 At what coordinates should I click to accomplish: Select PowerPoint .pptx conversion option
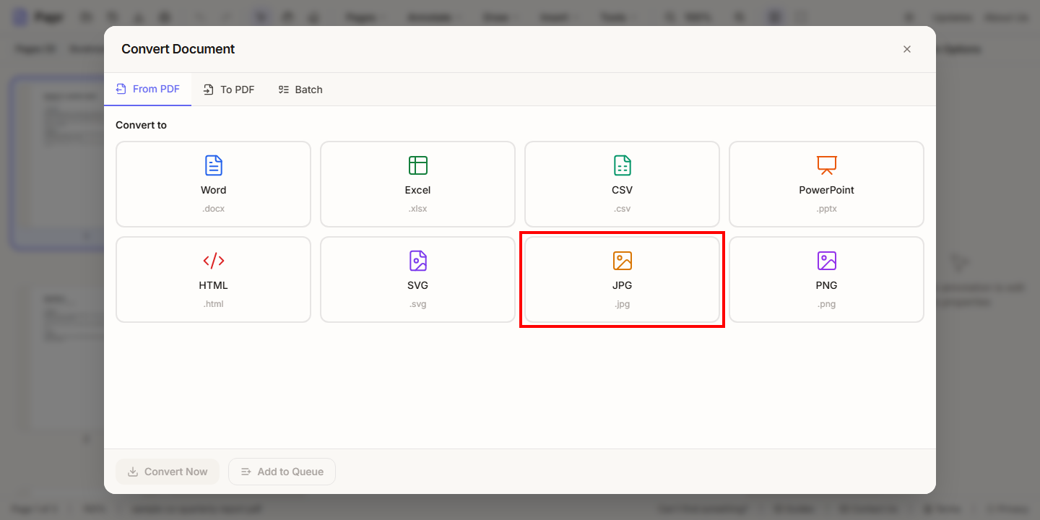pos(826,184)
